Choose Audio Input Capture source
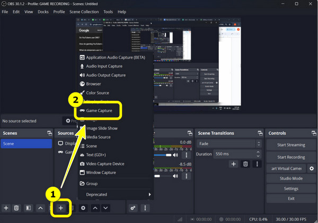 pyautogui.click(x=115, y=66)
